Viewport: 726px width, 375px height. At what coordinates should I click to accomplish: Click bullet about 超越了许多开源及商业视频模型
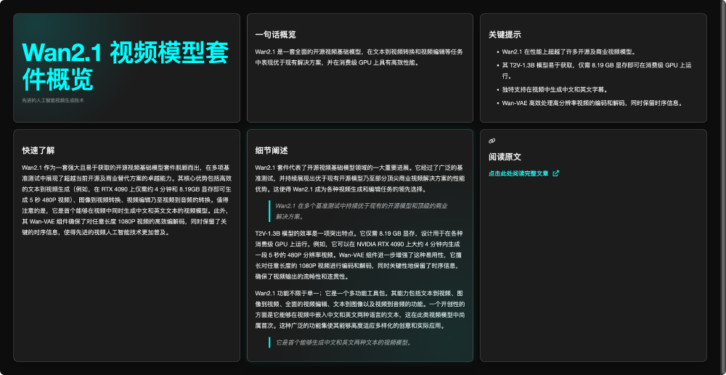pyautogui.click(x=568, y=51)
